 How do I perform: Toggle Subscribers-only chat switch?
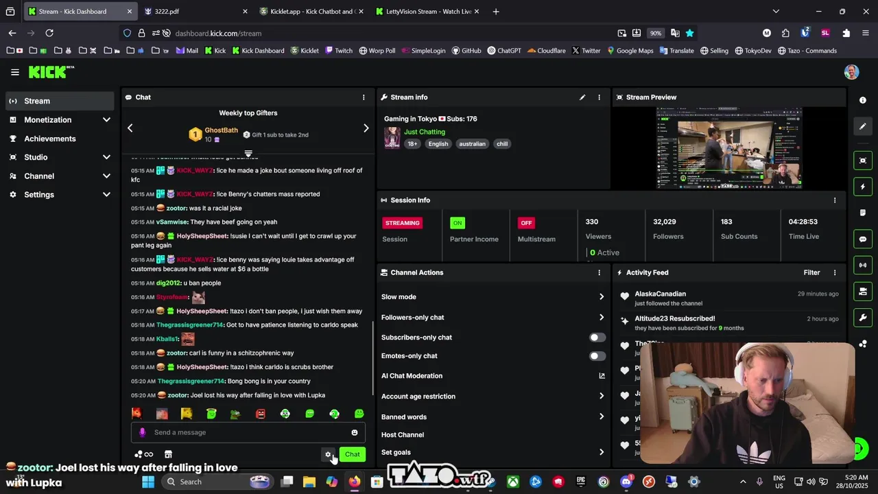(x=597, y=338)
